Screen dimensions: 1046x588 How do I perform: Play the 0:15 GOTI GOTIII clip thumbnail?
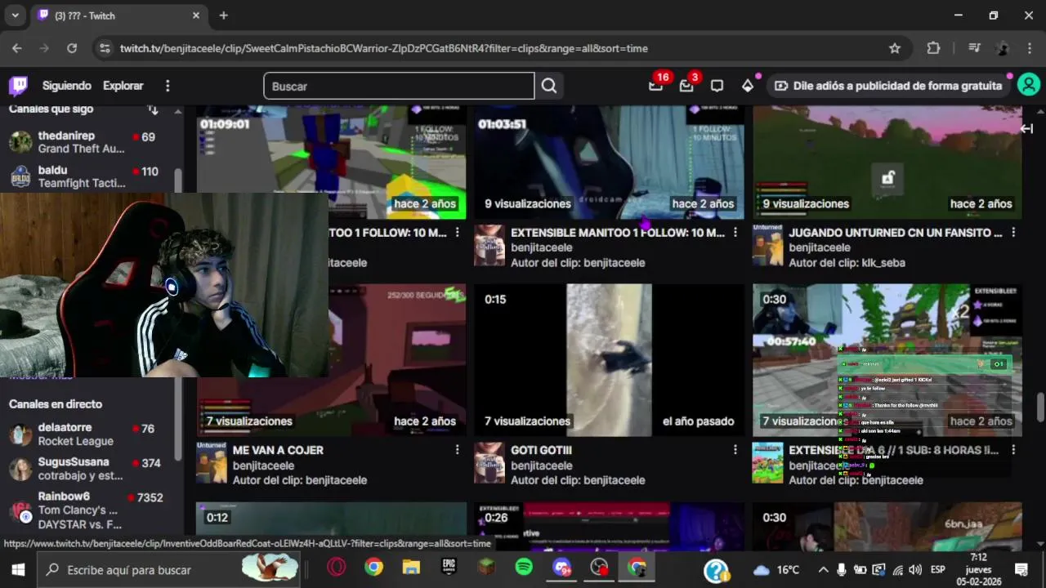(609, 360)
